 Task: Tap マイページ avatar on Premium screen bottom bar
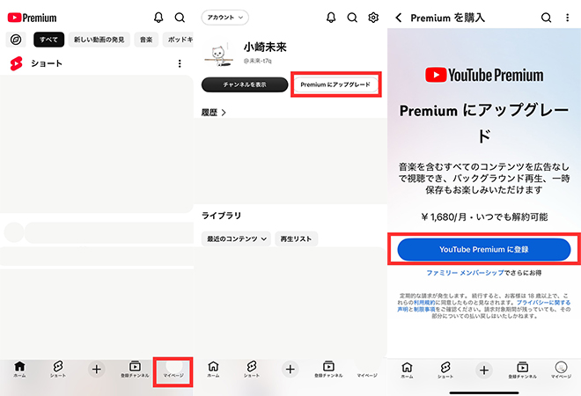coord(561,370)
